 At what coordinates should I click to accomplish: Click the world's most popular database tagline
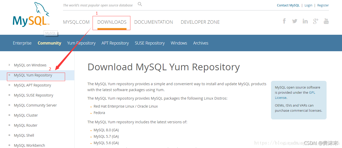(x=98, y=5)
